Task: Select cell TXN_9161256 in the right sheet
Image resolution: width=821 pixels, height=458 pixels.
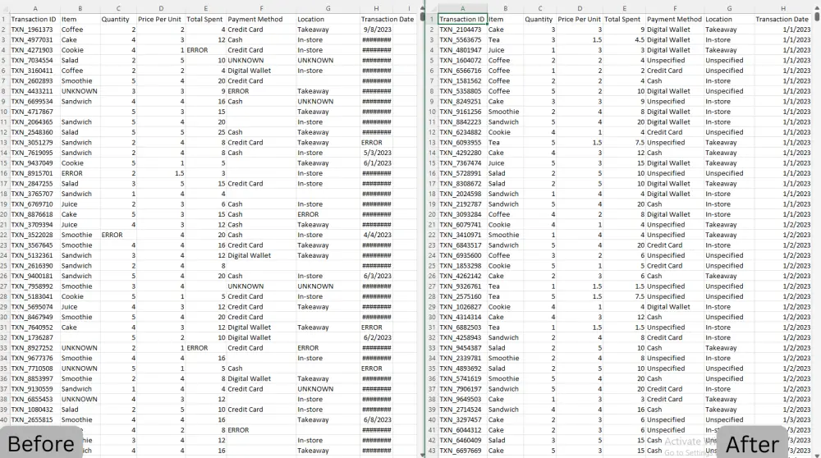Action: point(461,112)
